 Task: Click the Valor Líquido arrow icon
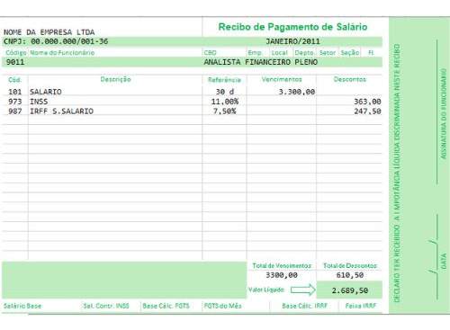click(303, 290)
